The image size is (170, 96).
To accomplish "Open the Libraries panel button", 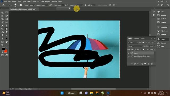I will pos(162,34).
